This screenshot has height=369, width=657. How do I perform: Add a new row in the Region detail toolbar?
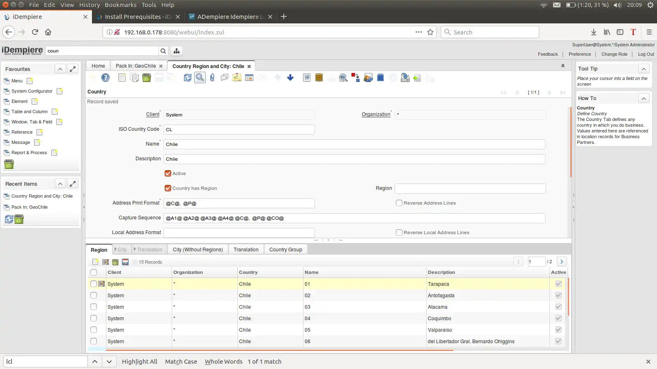(95, 262)
